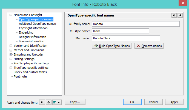The image size is (189, 110).
Task: Expand the Metrics and Dimensions node
Action: click(11, 50)
